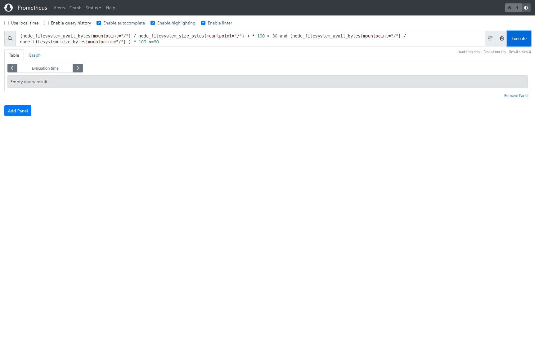Switch to the Graph tab in panel
This screenshot has height=340, width=535.
pos(35,55)
